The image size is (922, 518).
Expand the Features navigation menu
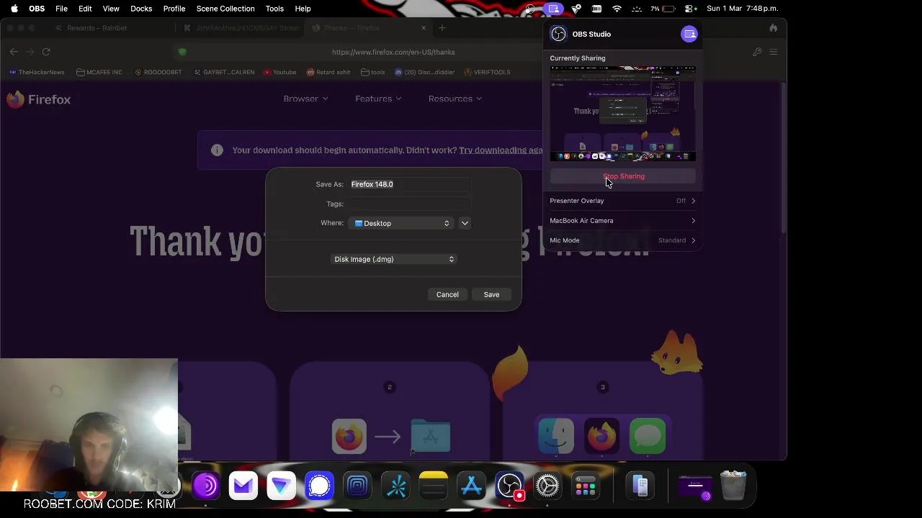pyautogui.click(x=378, y=99)
